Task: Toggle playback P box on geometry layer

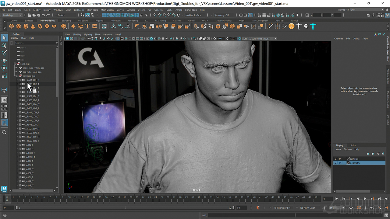Action: pos(340,163)
